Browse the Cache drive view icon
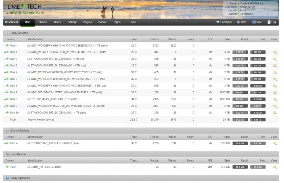Viewport: 284px width, 183px height. 275,143
